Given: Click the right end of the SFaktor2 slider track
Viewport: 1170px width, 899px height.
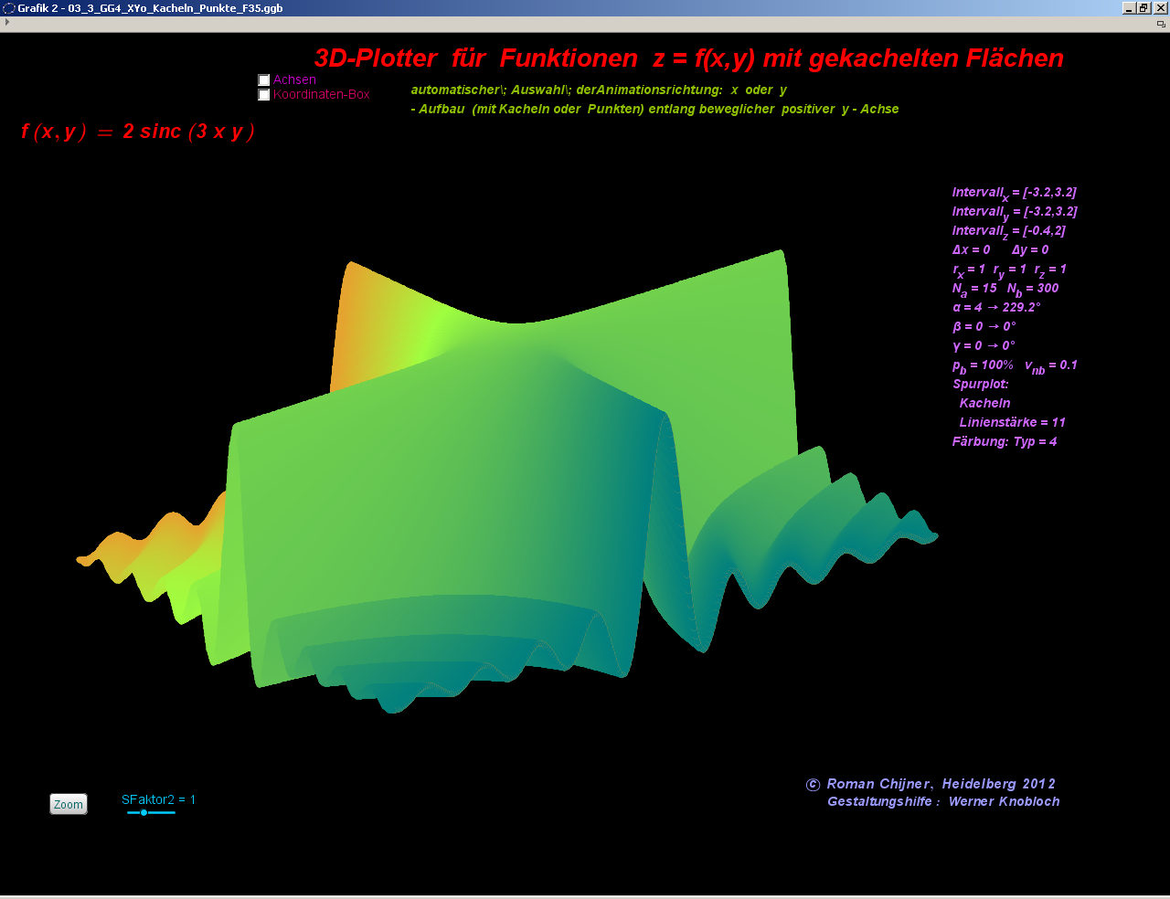Looking at the screenshot, I should click(x=174, y=812).
